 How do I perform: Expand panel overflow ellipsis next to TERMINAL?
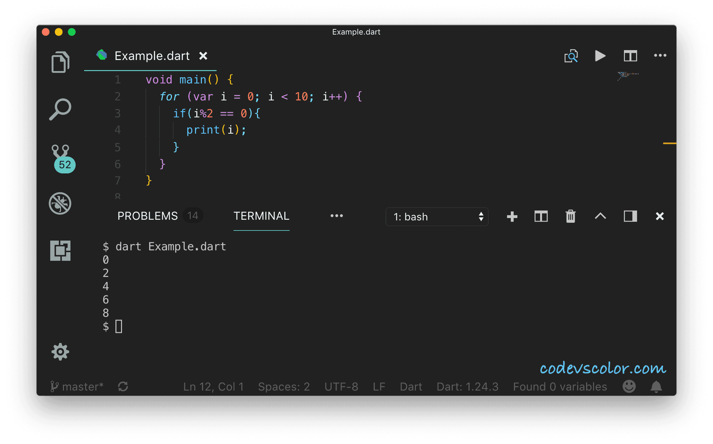coord(337,216)
